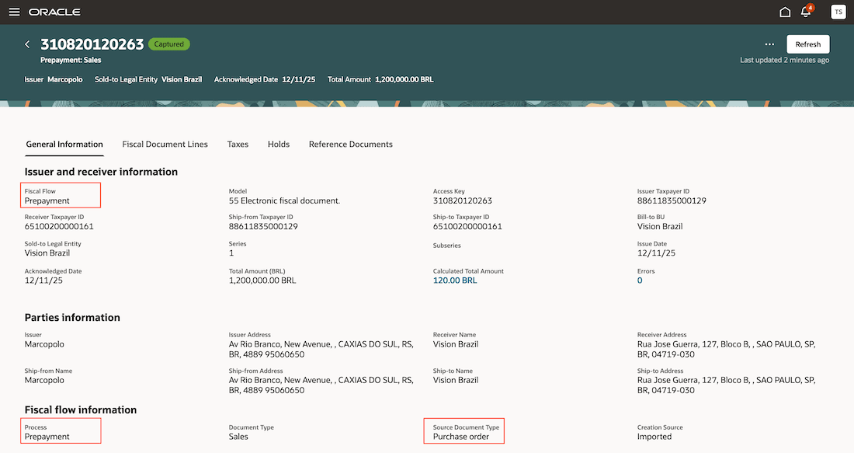This screenshot has height=453, width=854.
Task: Open the more actions ellipsis menu
Action: tap(769, 44)
